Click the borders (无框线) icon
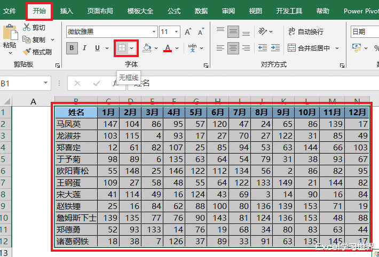Screen dimensions: 379x257 click(122, 48)
